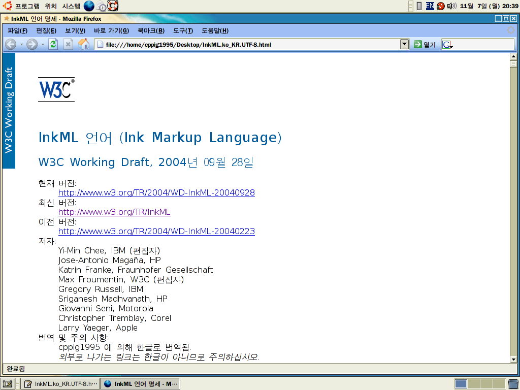
Task: Open the 도구(T) menu
Action: 183,31
